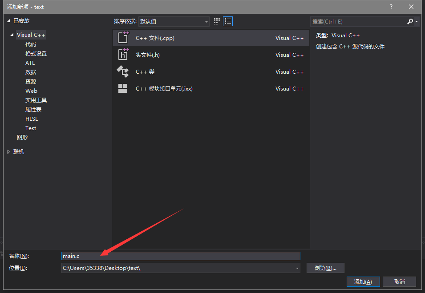Screen dimensions: 425x293
Task: Click the '头文件(.h)' template name
Action: [148, 55]
